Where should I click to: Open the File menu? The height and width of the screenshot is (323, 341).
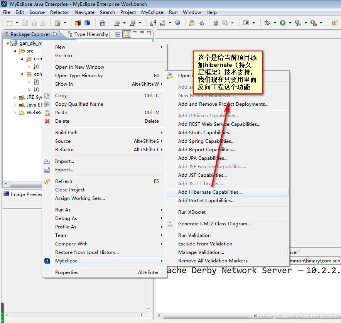(6, 12)
